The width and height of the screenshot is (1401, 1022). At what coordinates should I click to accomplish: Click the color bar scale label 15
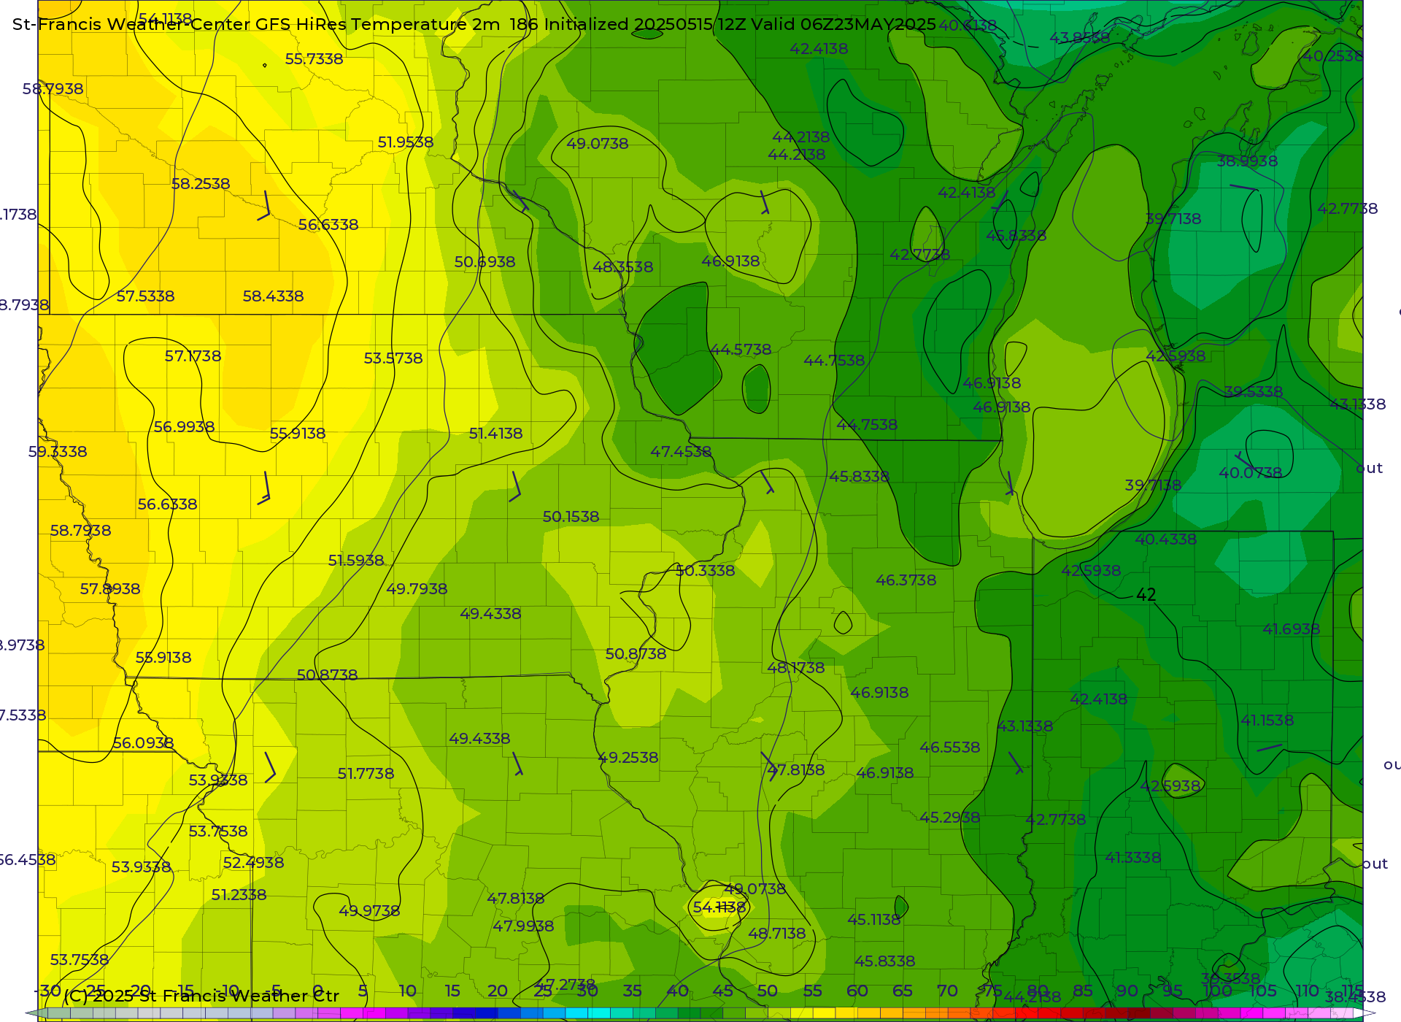pos(452,991)
